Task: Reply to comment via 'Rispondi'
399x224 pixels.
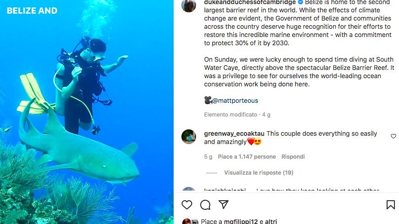Action: click(x=293, y=157)
